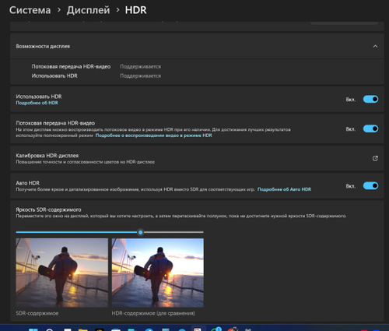This screenshot has width=389, height=331.
Task: Click the "Вкл." label beside the "Использовать HDR" switch
Action: click(351, 100)
